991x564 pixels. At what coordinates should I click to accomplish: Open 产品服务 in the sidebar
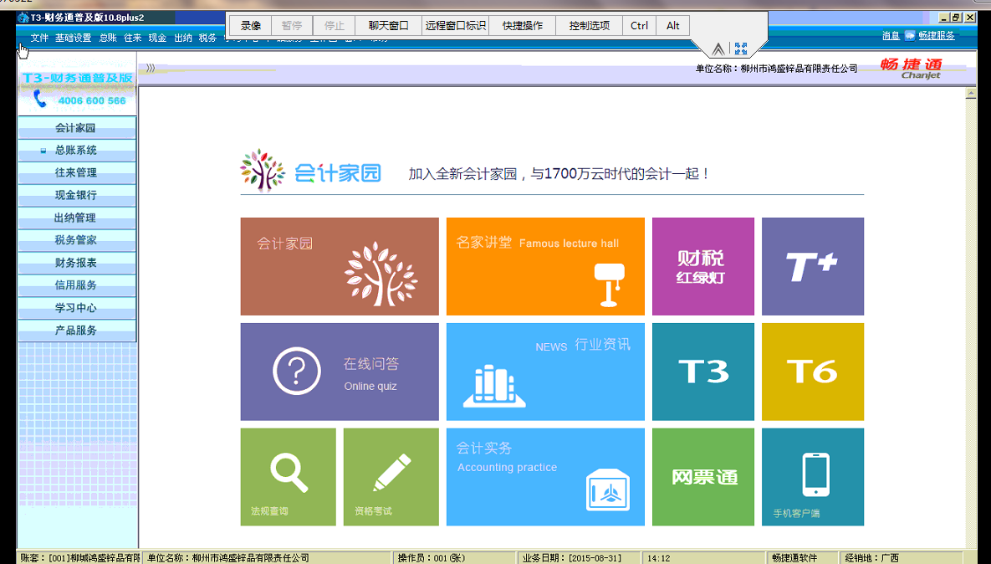(x=76, y=331)
